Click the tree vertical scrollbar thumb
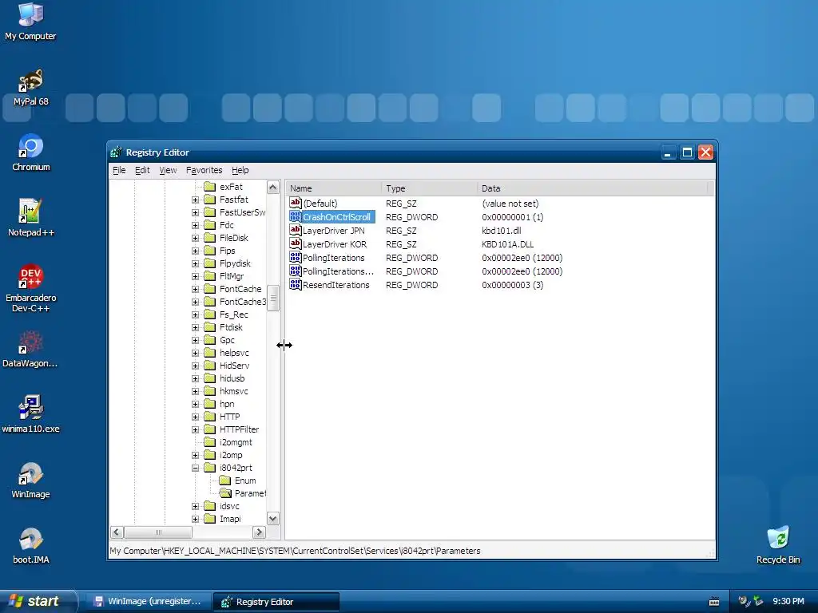Screen dimensions: 818x613 coord(273,298)
